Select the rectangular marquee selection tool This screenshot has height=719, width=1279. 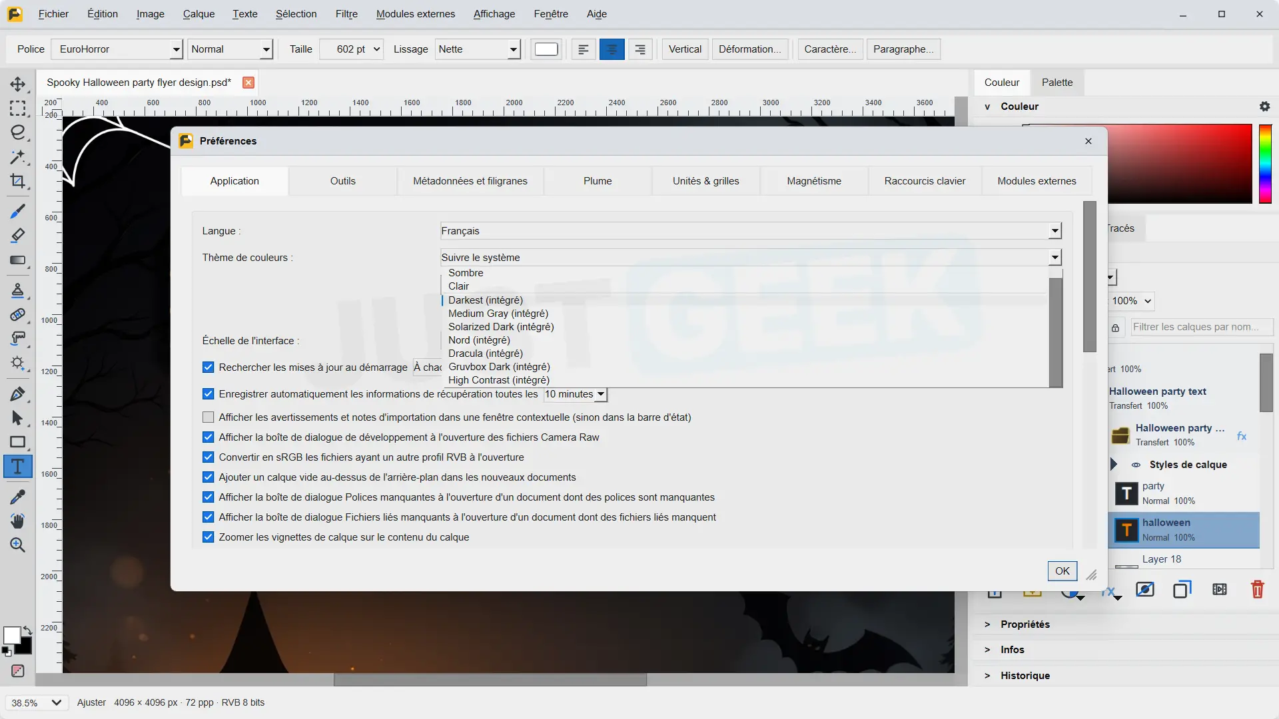tap(18, 109)
